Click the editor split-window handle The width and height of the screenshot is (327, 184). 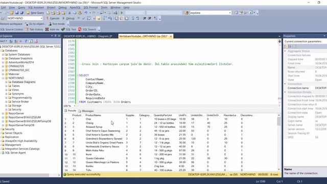279,41
